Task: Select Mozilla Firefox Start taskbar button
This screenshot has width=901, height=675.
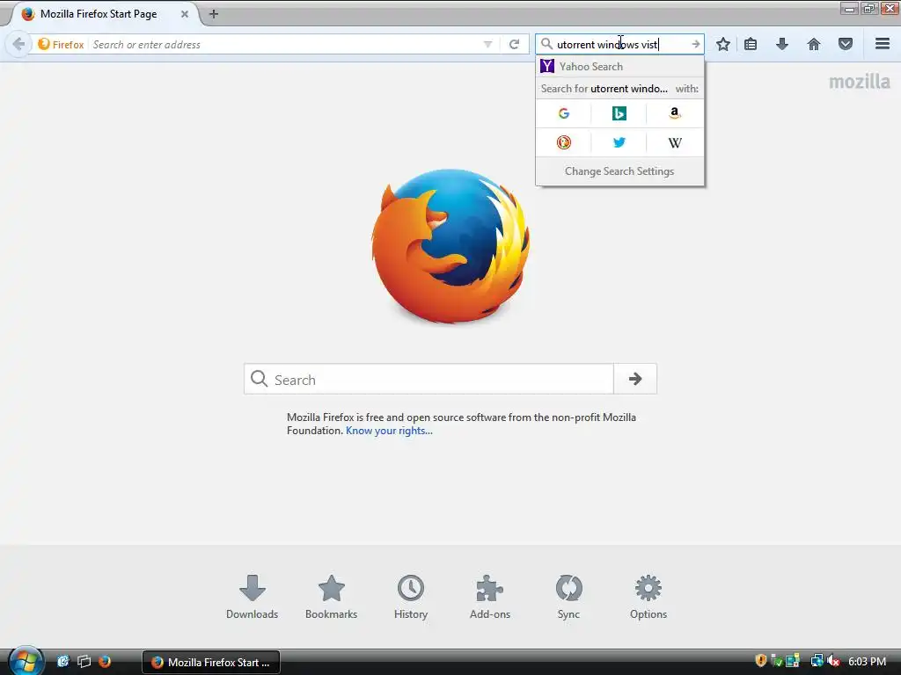Action: pos(211,662)
